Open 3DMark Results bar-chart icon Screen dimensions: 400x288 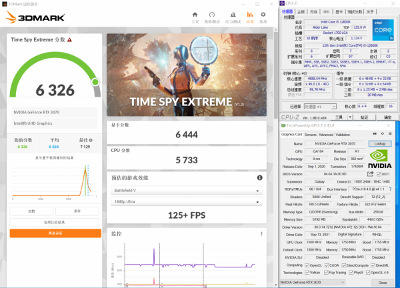250,15
